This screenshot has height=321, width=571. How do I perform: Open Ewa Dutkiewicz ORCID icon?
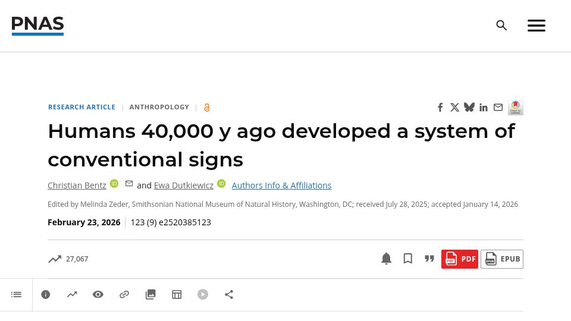(x=221, y=184)
